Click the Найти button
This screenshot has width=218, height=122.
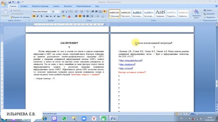coord(208,10)
